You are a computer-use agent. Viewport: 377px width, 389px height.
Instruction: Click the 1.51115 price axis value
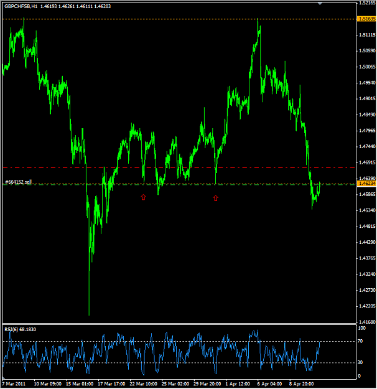[367, 35]
